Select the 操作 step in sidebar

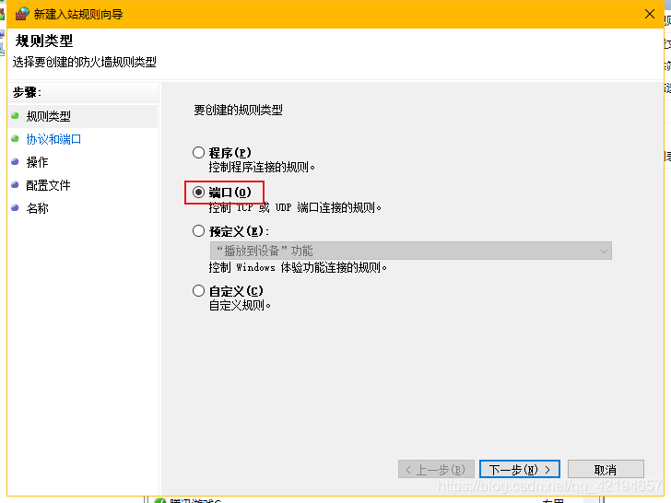click(x=37, y=162)
